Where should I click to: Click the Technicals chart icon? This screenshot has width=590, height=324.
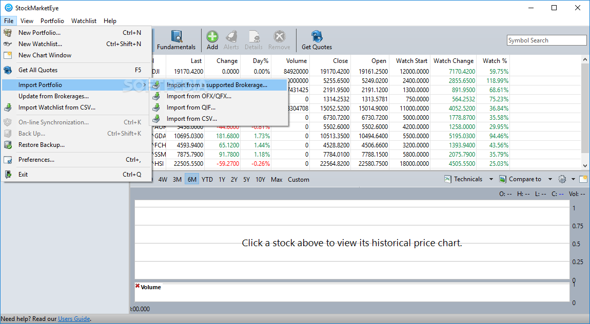pyautogui.click(x=447, y=179)
